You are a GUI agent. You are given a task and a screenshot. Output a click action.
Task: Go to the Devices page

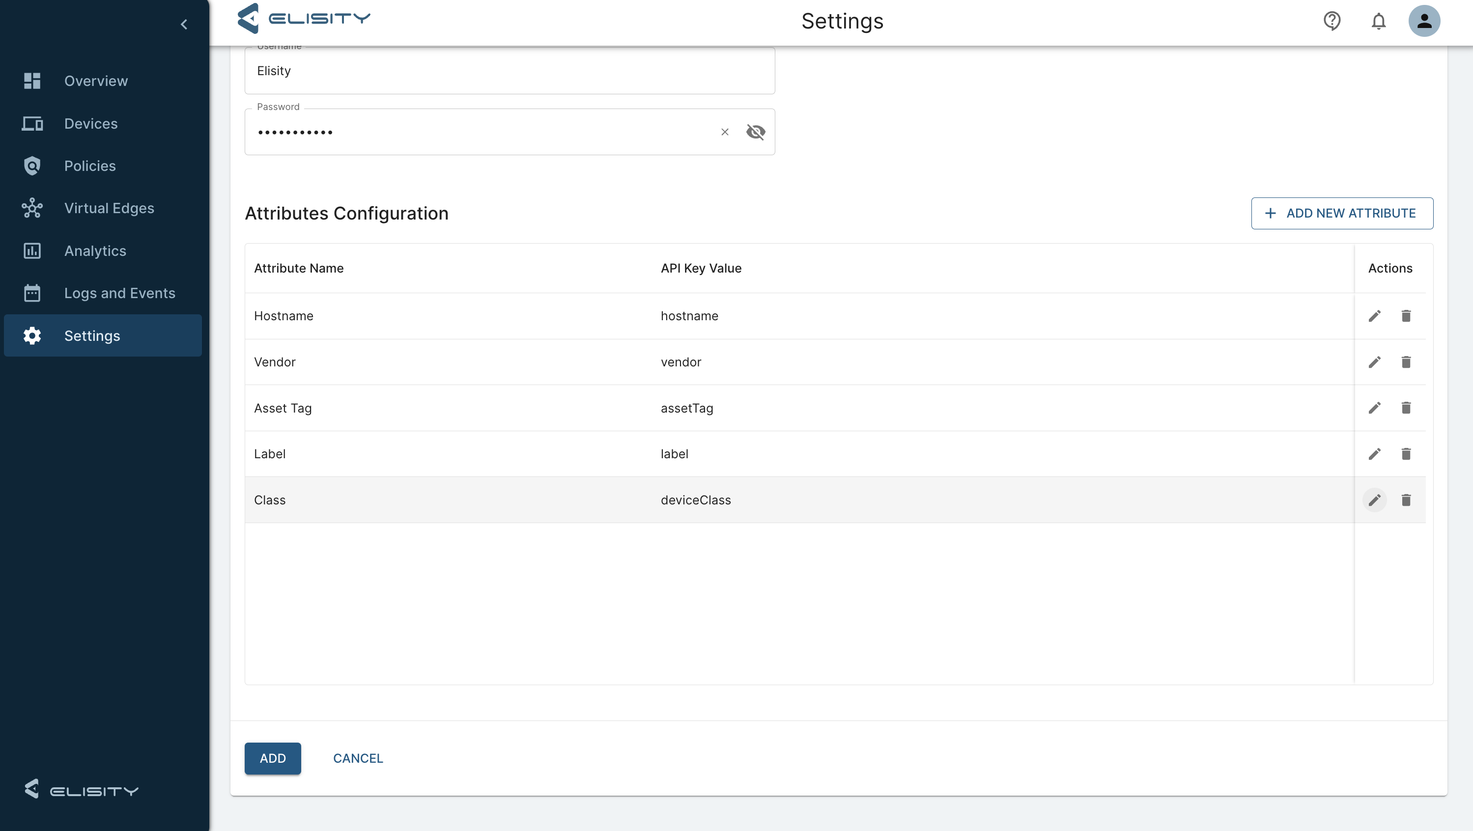[103, 123]
